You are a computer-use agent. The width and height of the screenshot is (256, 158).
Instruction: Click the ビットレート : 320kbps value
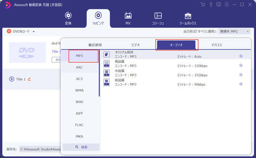[192, 66]
